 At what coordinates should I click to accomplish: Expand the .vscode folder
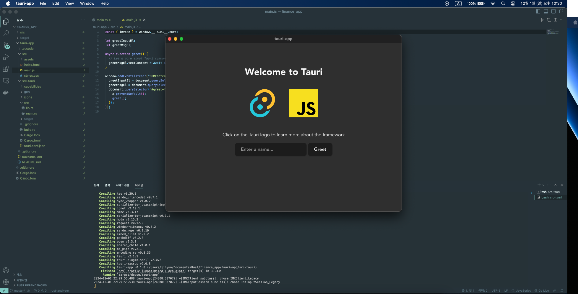[28, 49]
